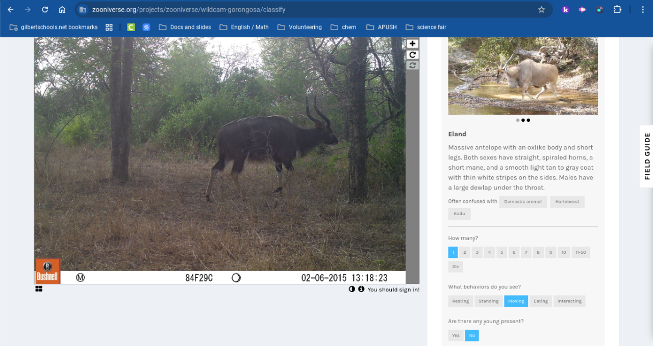Open the green 'C' bookmark
Viewport: 653px width, 346px height.
131,27
